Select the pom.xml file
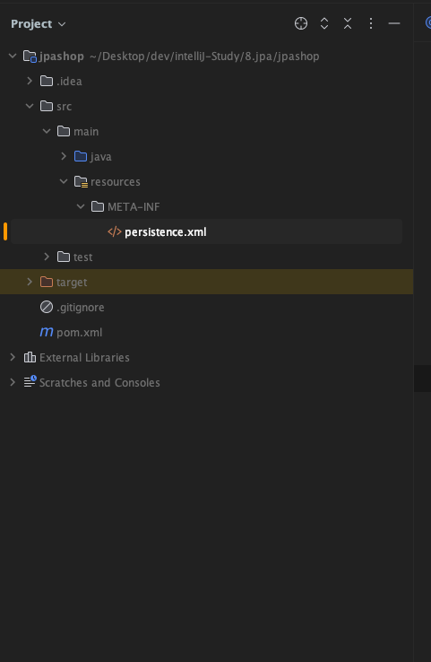 coord(79,333)
